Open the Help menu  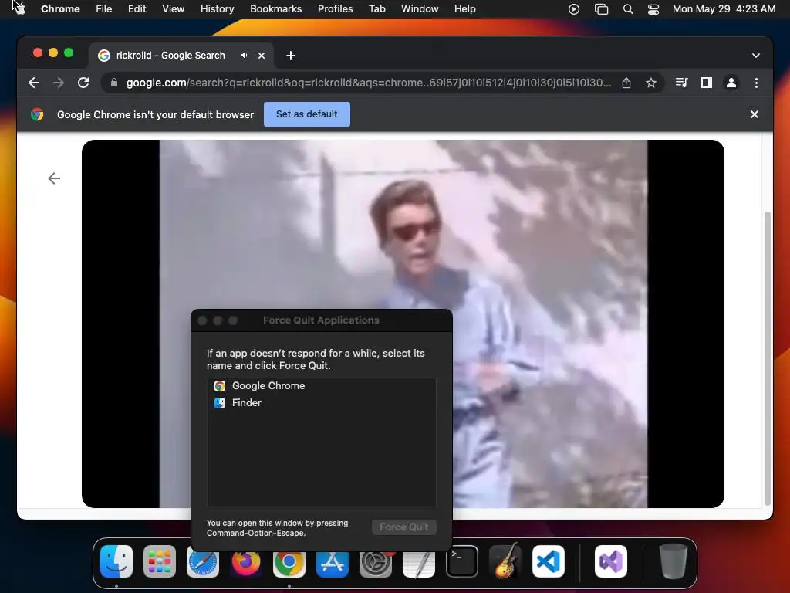(464, 8)
